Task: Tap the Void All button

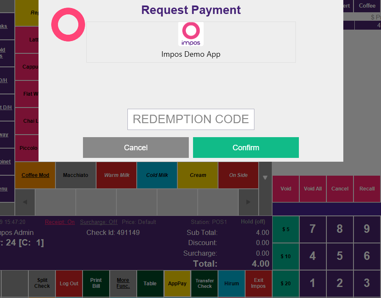Action: [313, 189]
